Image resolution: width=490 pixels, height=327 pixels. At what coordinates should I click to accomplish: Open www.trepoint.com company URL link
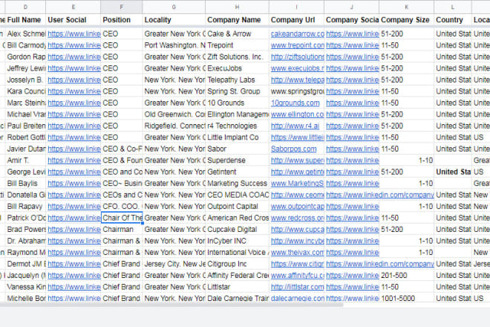point(297,45)
